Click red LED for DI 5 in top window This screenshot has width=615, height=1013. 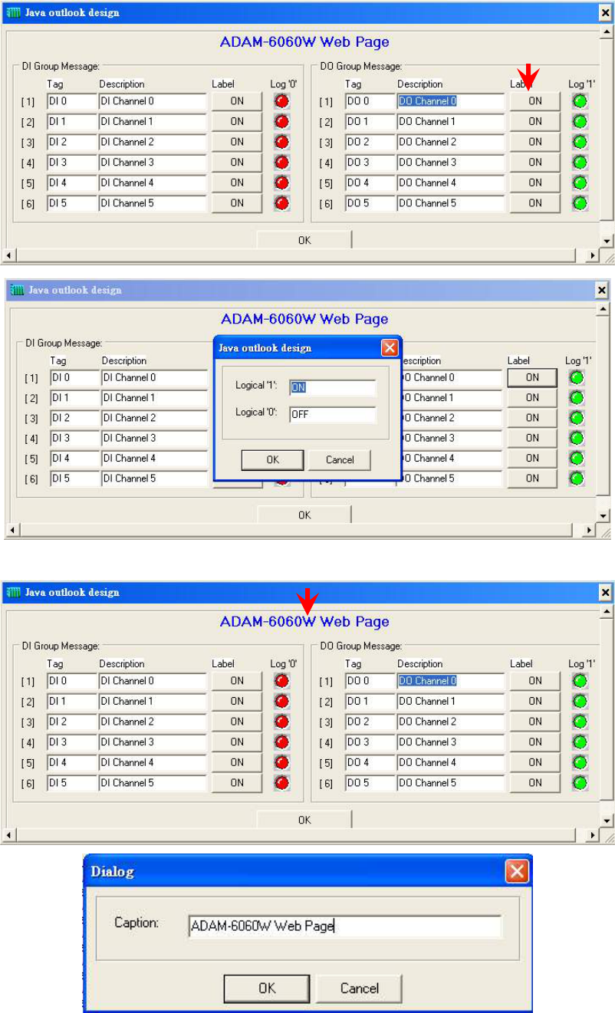tap(281, 203)
